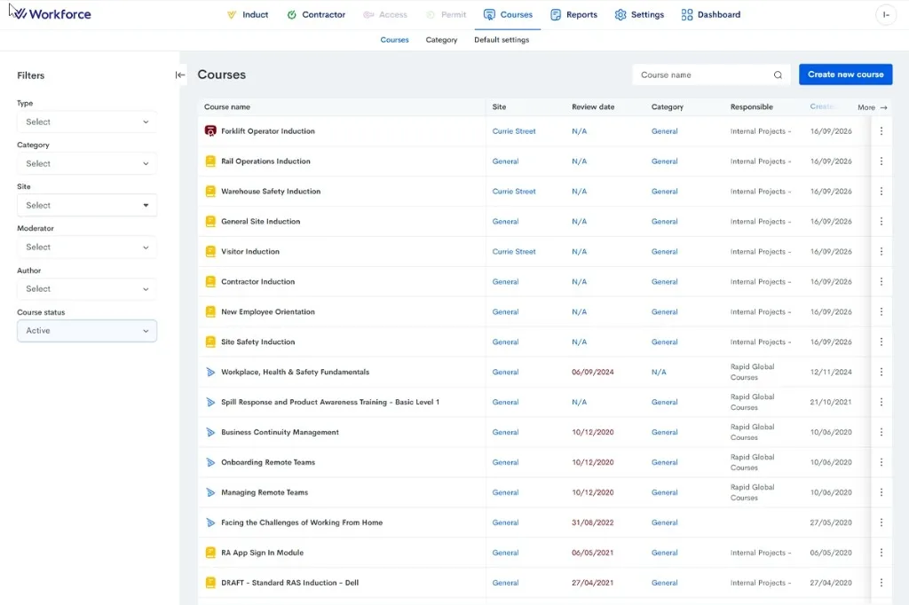Open the Type filter dropdown
This screenshot has height=605, width=909.
pyautogui.click(x=87, y=122)
